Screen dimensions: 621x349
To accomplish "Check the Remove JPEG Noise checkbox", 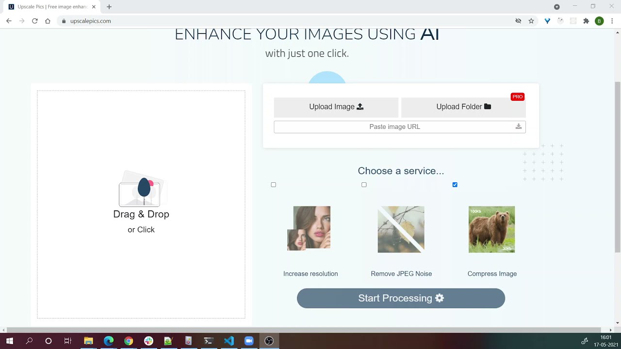I will (364, 185).
